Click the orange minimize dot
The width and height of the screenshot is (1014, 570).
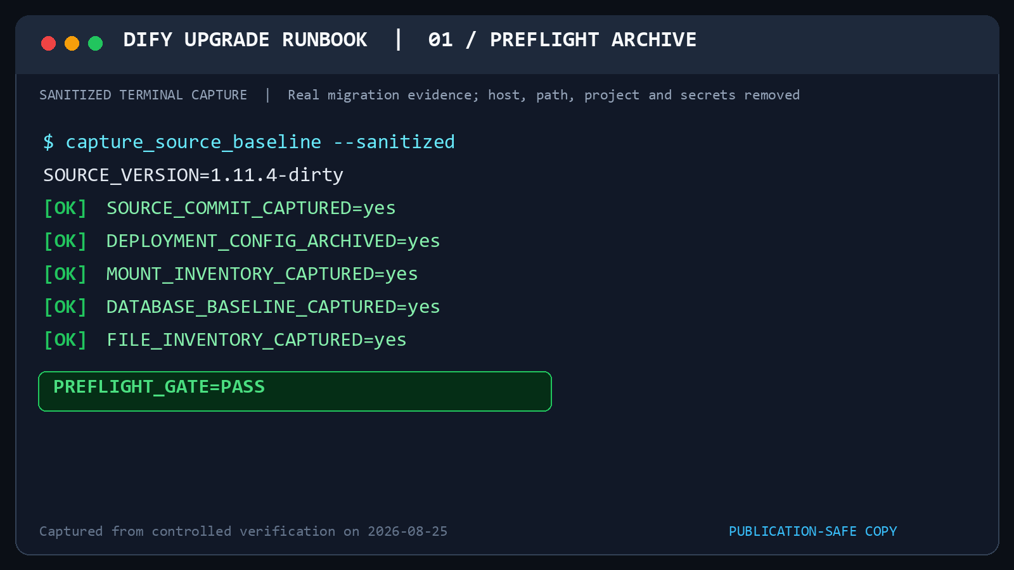(72, 43)
